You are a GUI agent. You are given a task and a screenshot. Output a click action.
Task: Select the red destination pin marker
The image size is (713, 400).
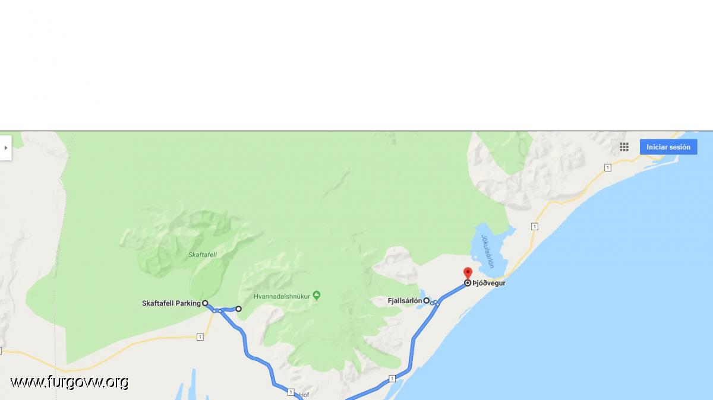[468, 273]
